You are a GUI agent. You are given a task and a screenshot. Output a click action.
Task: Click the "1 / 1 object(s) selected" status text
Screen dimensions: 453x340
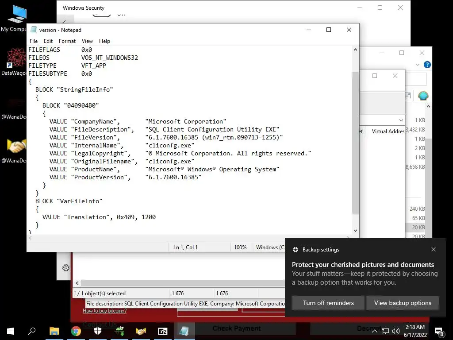pos(100,293)
